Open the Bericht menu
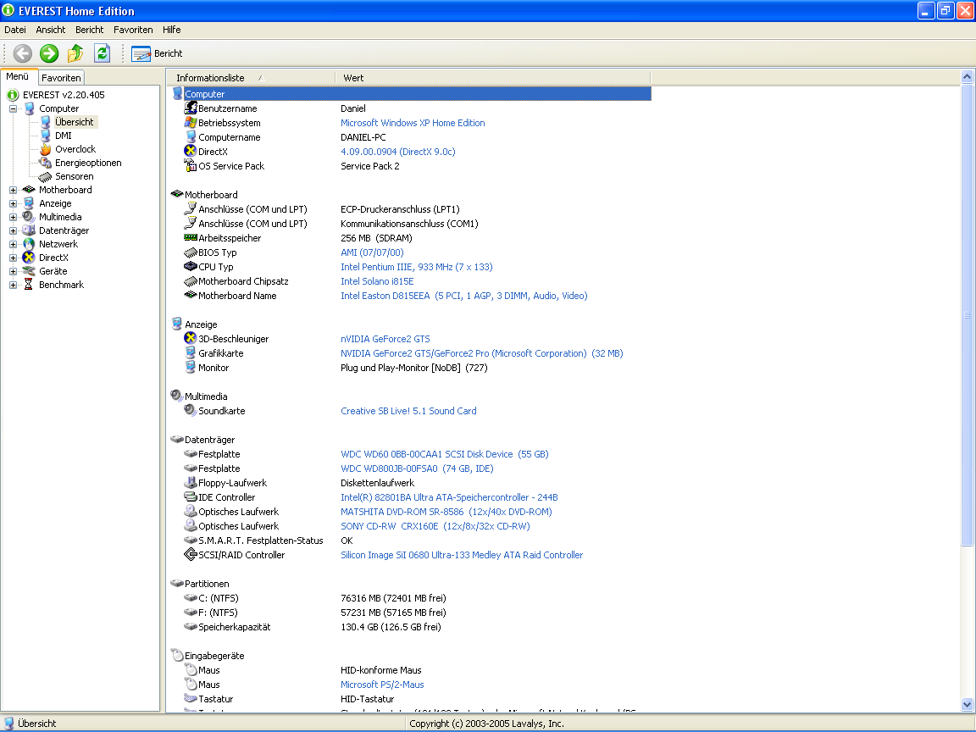 click(x=90, y=30)
